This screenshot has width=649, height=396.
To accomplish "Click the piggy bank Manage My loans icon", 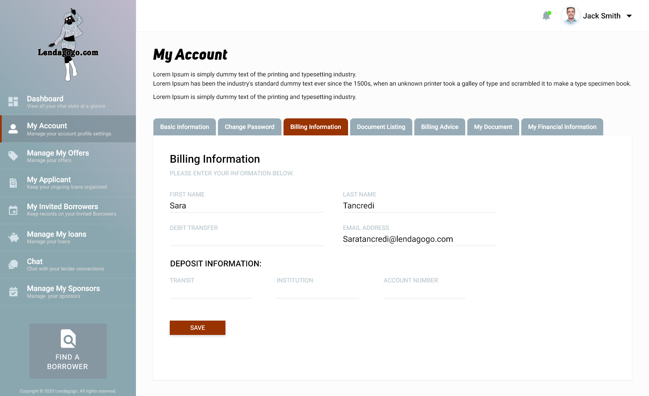I will [x=13, y=237].
